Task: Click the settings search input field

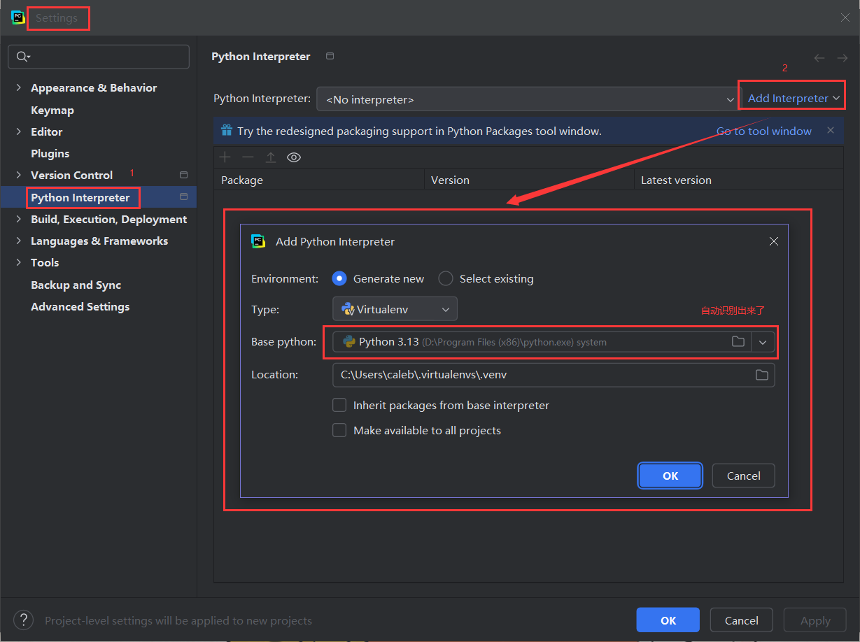Action: tap(99, 57)
